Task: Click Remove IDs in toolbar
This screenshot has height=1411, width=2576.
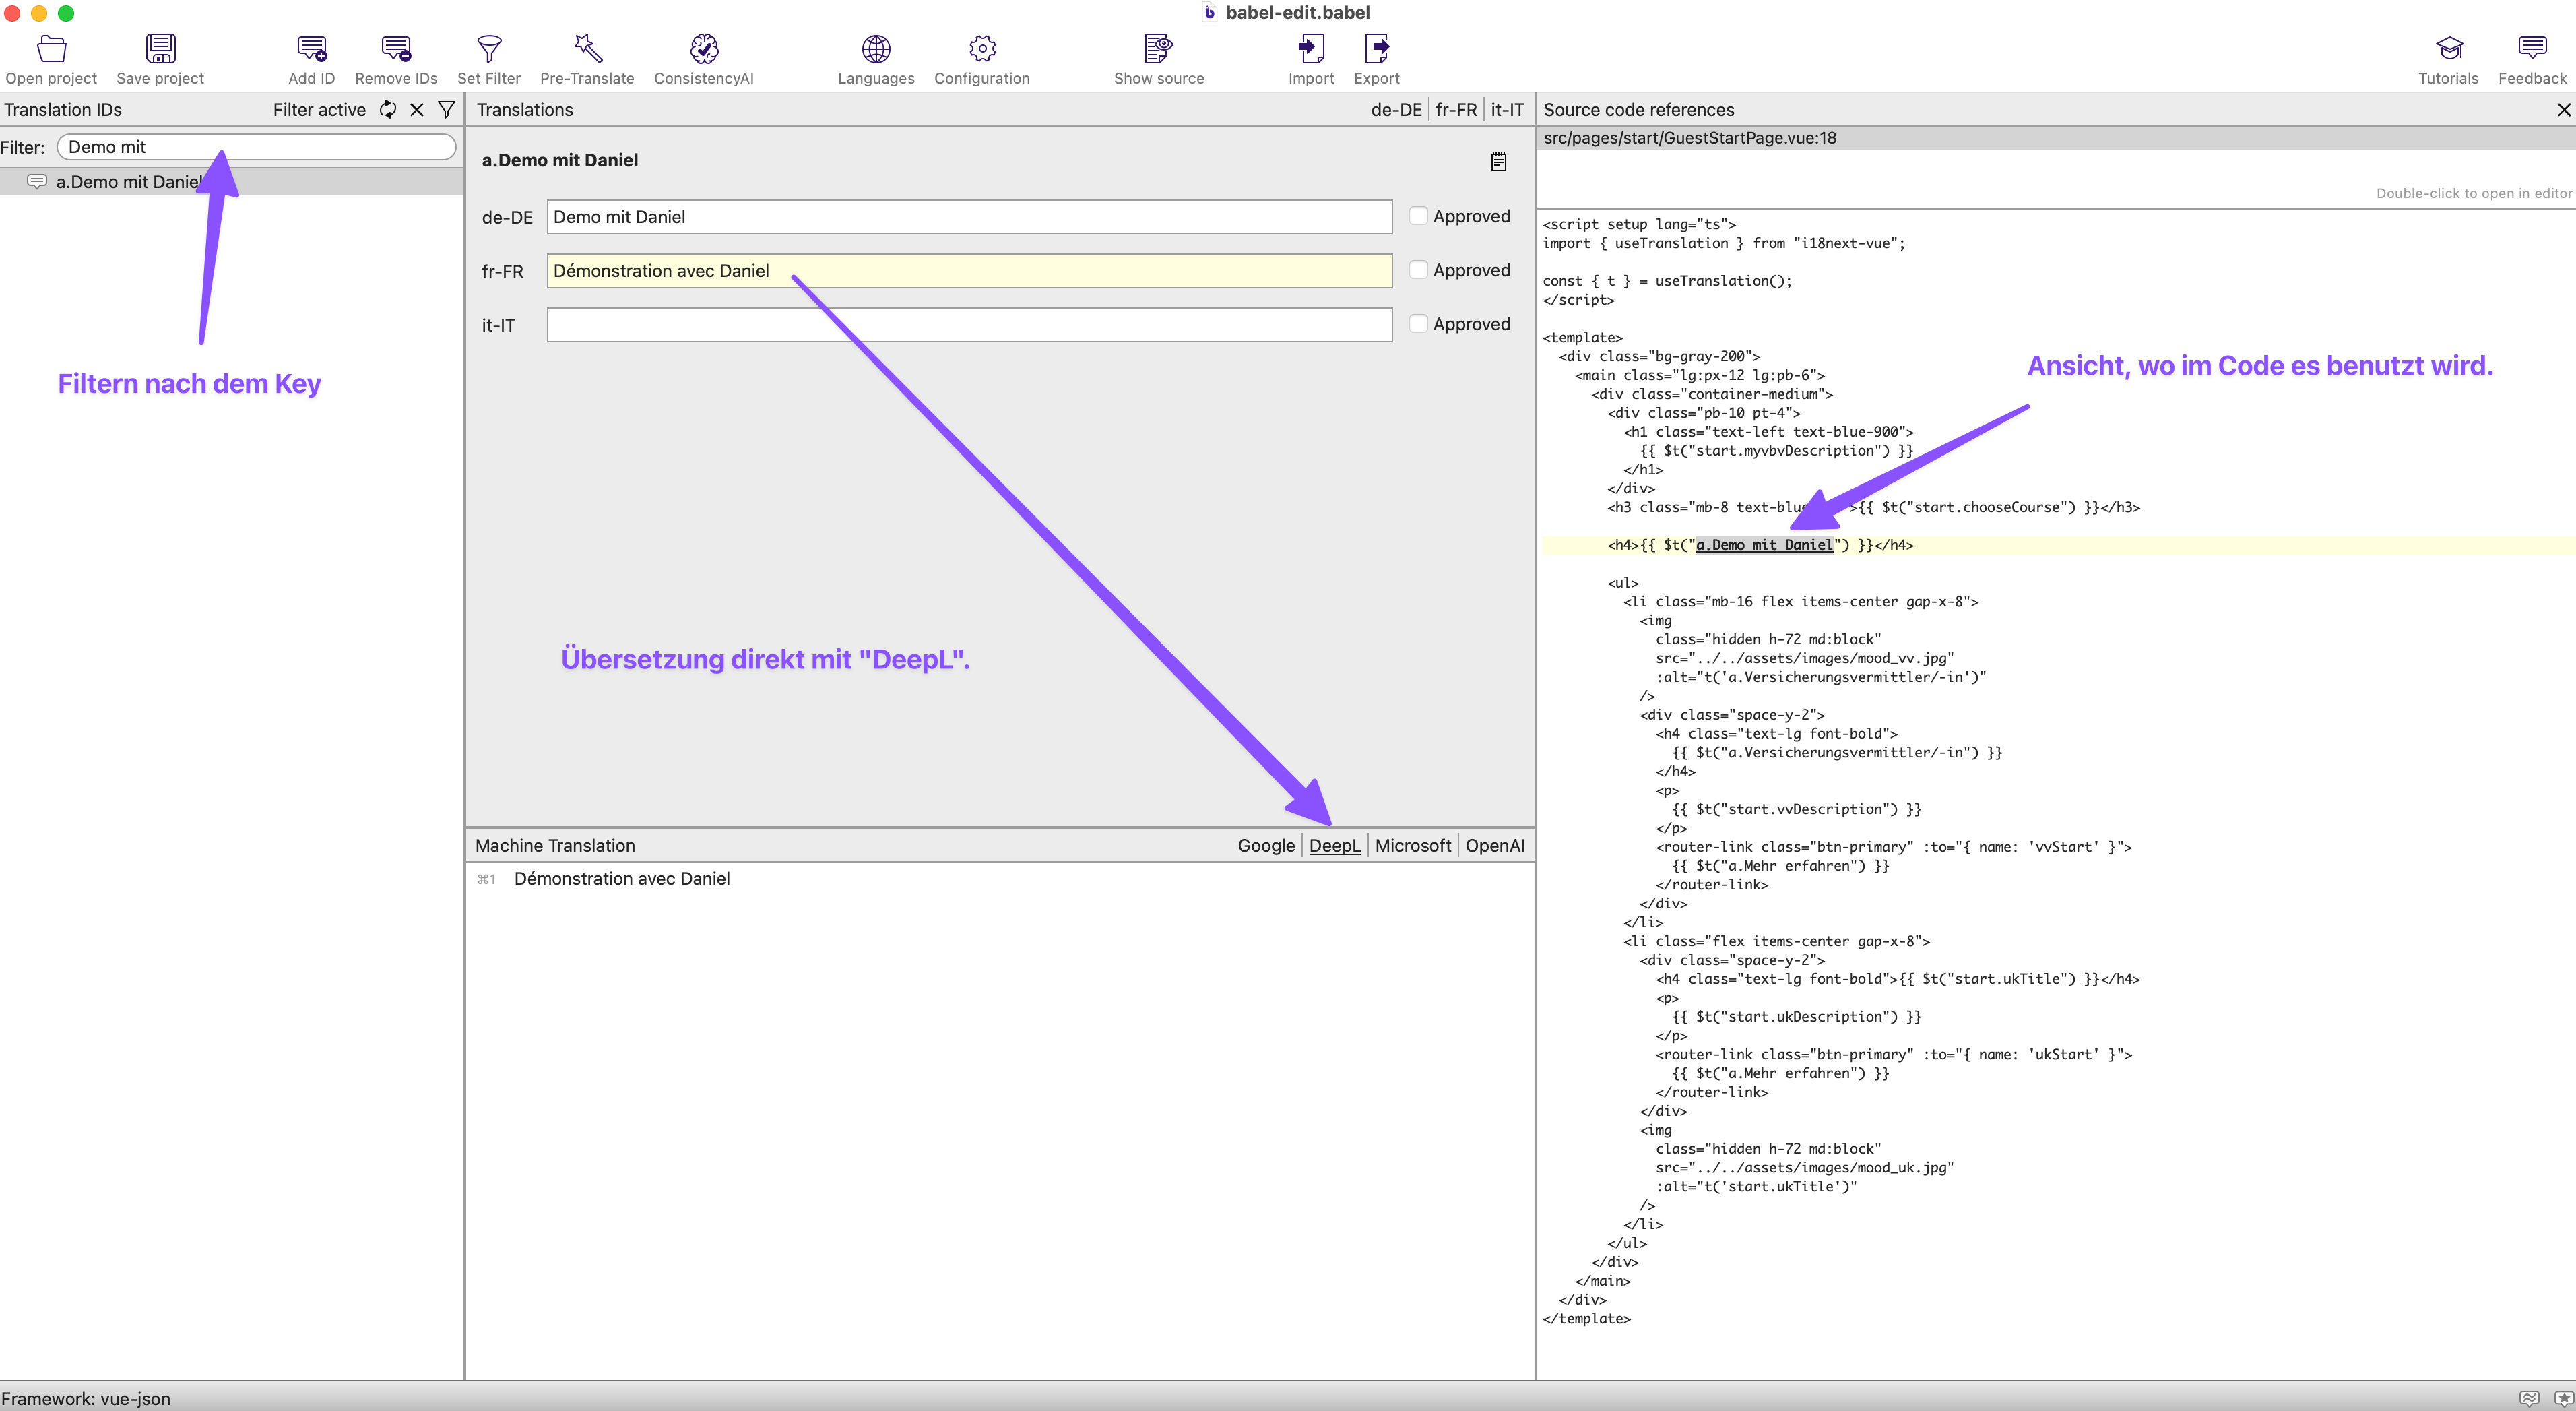Action: [x=396, y=48]
